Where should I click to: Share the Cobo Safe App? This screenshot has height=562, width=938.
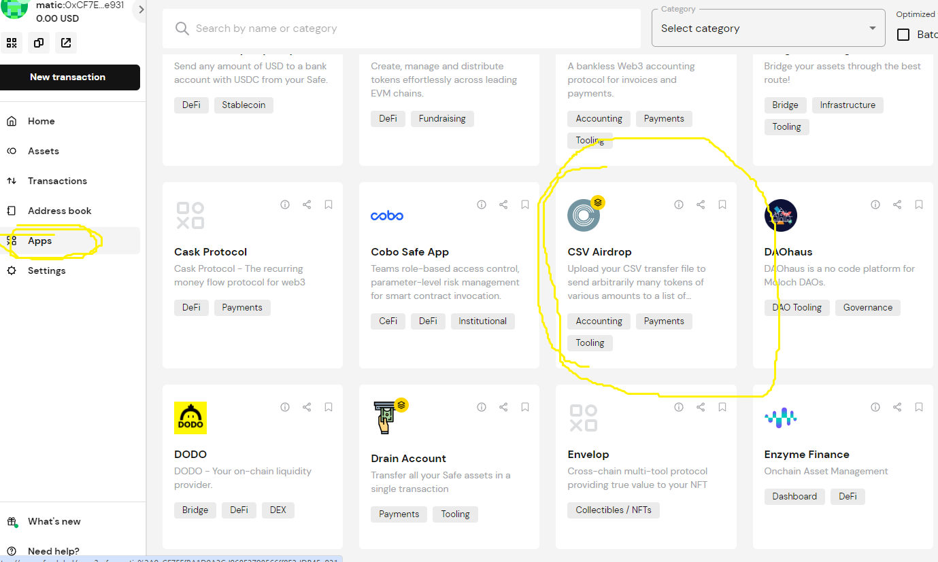(x=503, y=205)
